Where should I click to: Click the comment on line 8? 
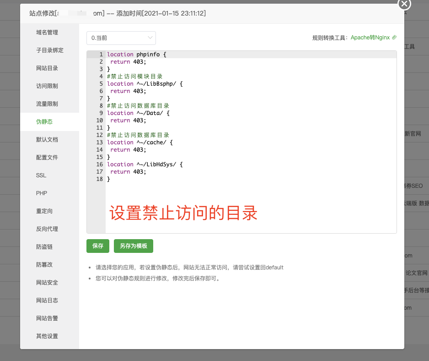click(138, 106)
